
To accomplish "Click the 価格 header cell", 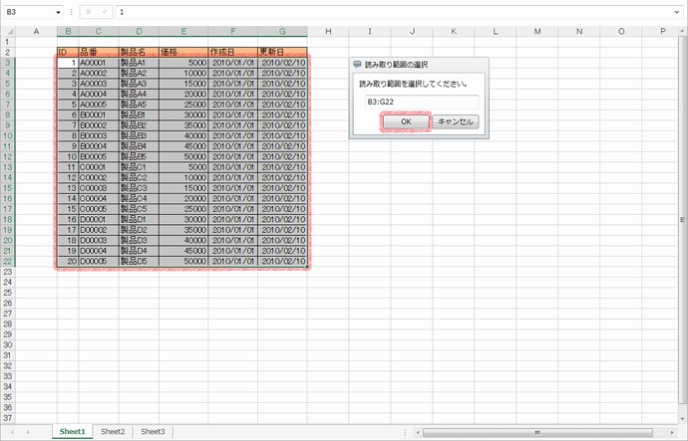I will (x=182, y=51).
